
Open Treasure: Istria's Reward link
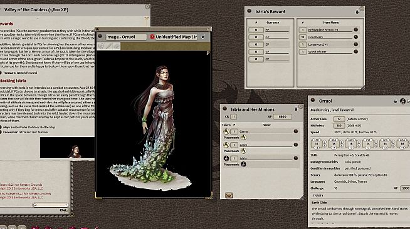click(x=20, y=73)
